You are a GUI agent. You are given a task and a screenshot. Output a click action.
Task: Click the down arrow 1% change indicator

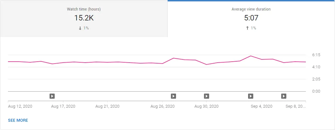84,28
